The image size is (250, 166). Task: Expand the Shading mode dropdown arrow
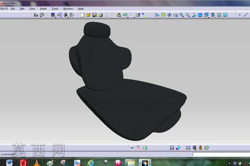215,17
